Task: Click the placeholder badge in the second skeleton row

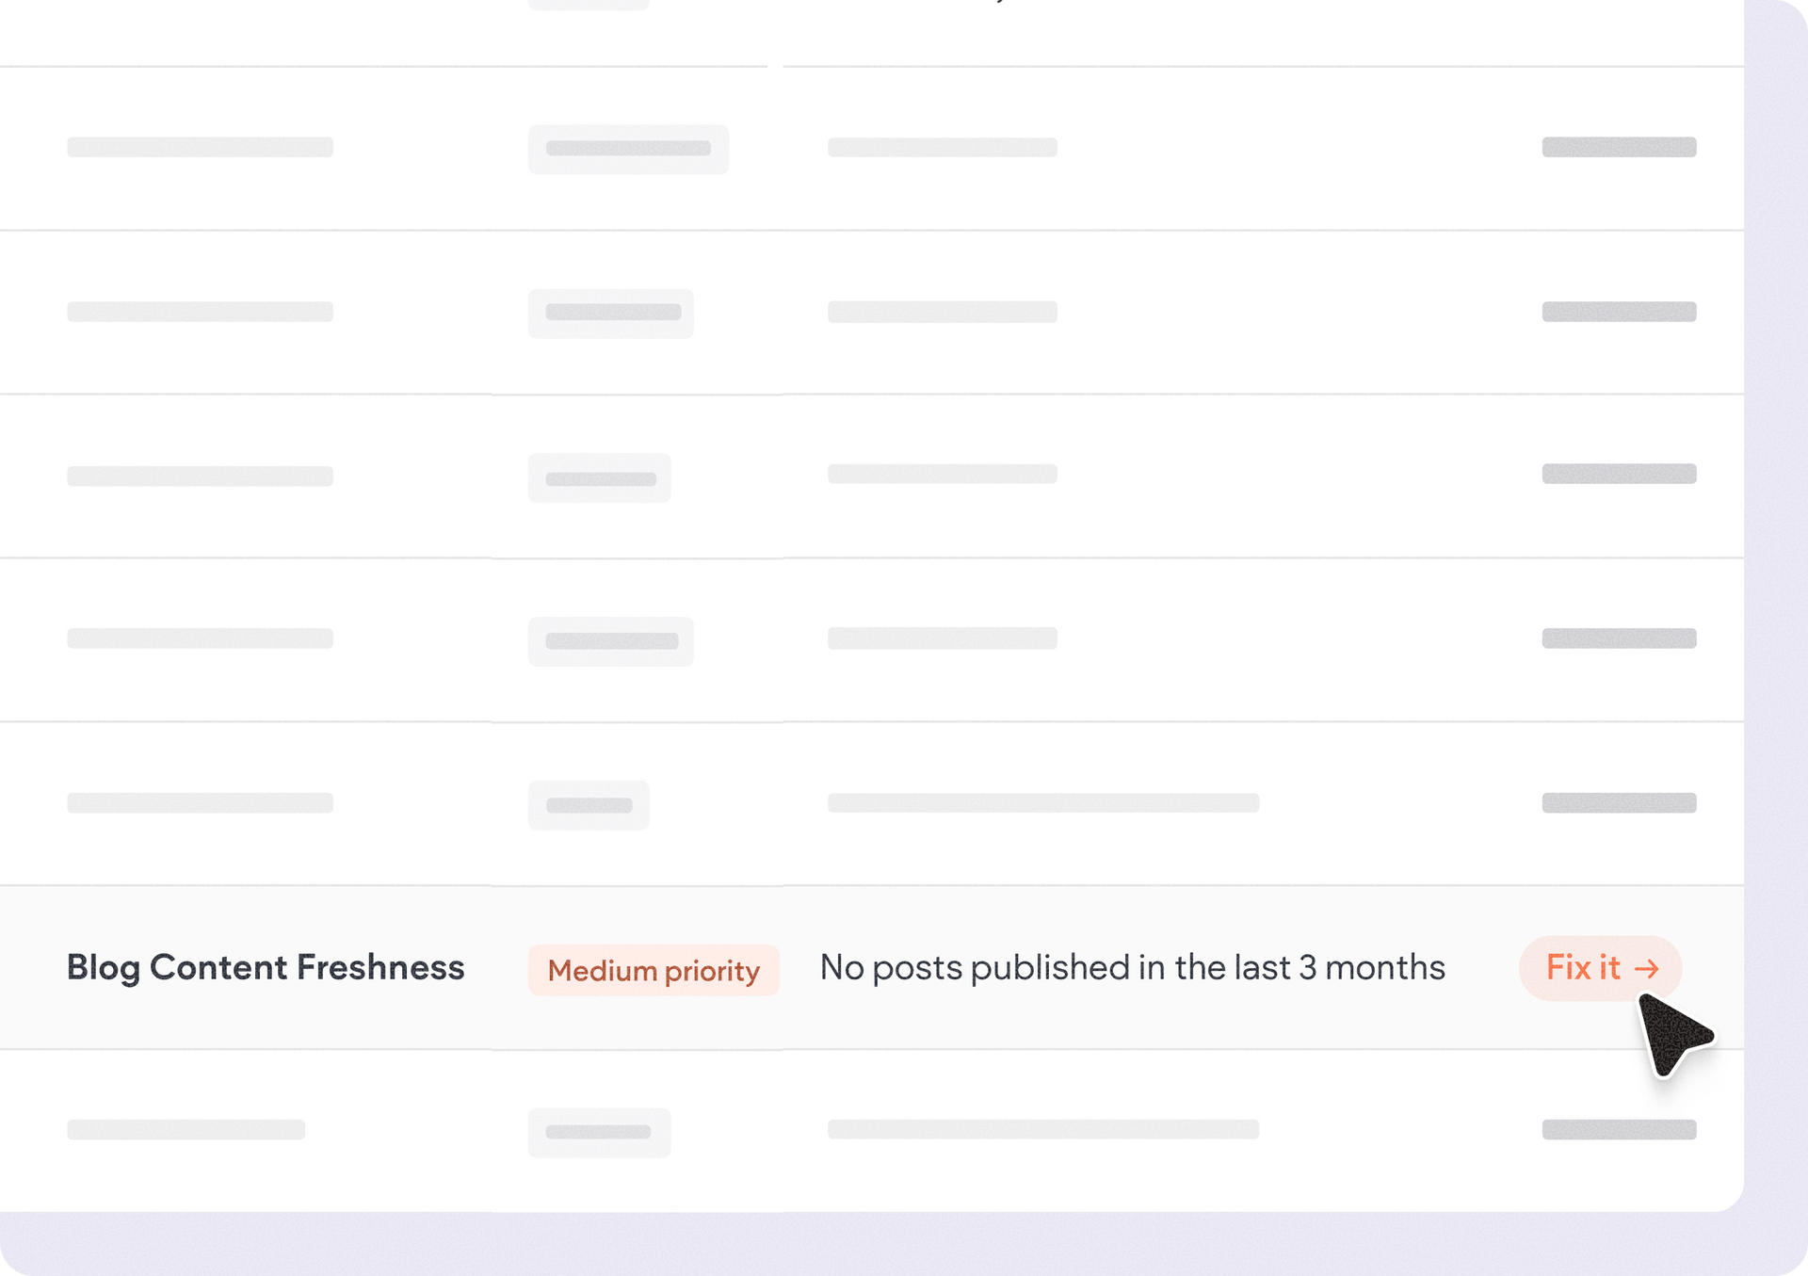Action: click(611, 313)
